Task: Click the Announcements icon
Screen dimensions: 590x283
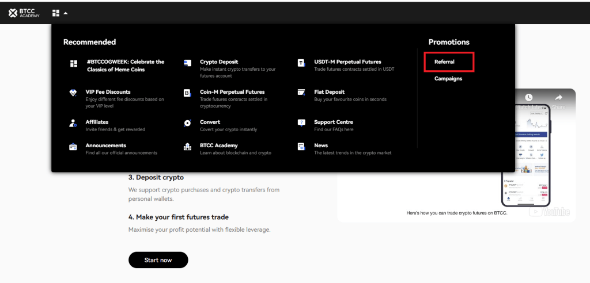Action: coord(73,147)
